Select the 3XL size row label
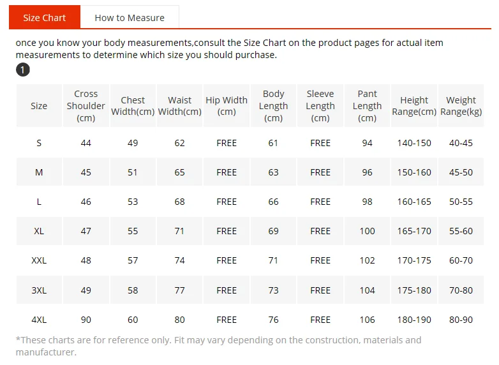This screenshot has height=365, width=499. tap(39, 290)
